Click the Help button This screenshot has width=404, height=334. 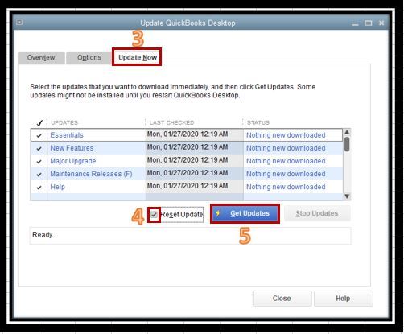pyautogui.click(x=343, y=299)
